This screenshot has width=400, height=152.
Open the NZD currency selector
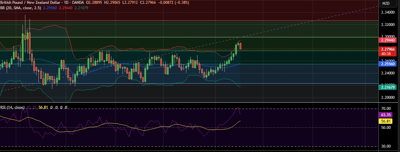point(386,3)
